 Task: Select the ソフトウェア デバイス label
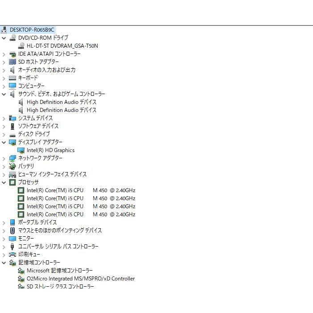pyautogui.click(x=38, y=126)
